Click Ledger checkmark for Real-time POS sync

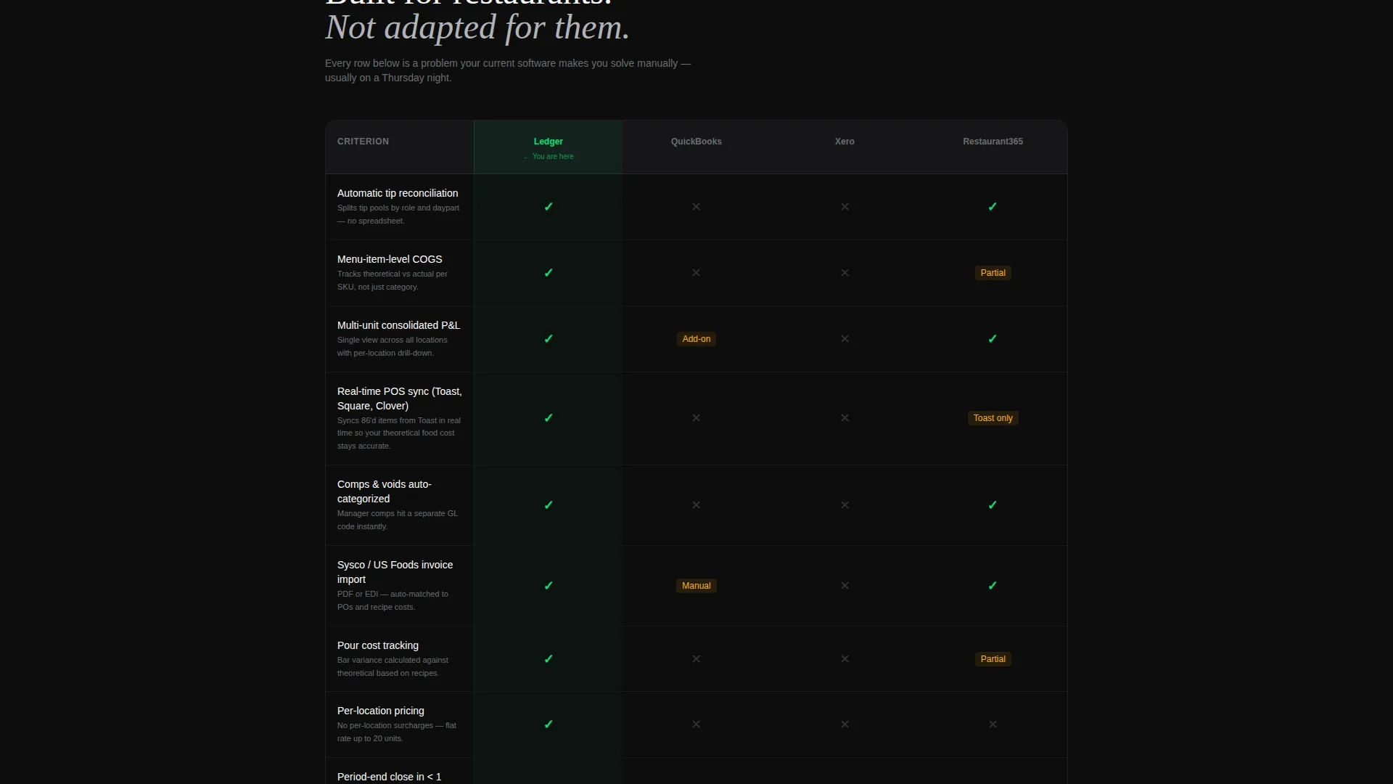point(548,418)
